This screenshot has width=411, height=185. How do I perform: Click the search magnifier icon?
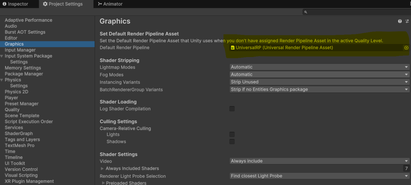(306, 12)
